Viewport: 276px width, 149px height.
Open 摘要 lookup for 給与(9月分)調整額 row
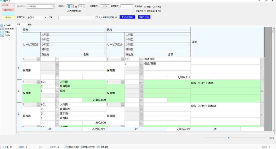click(262, 114)
